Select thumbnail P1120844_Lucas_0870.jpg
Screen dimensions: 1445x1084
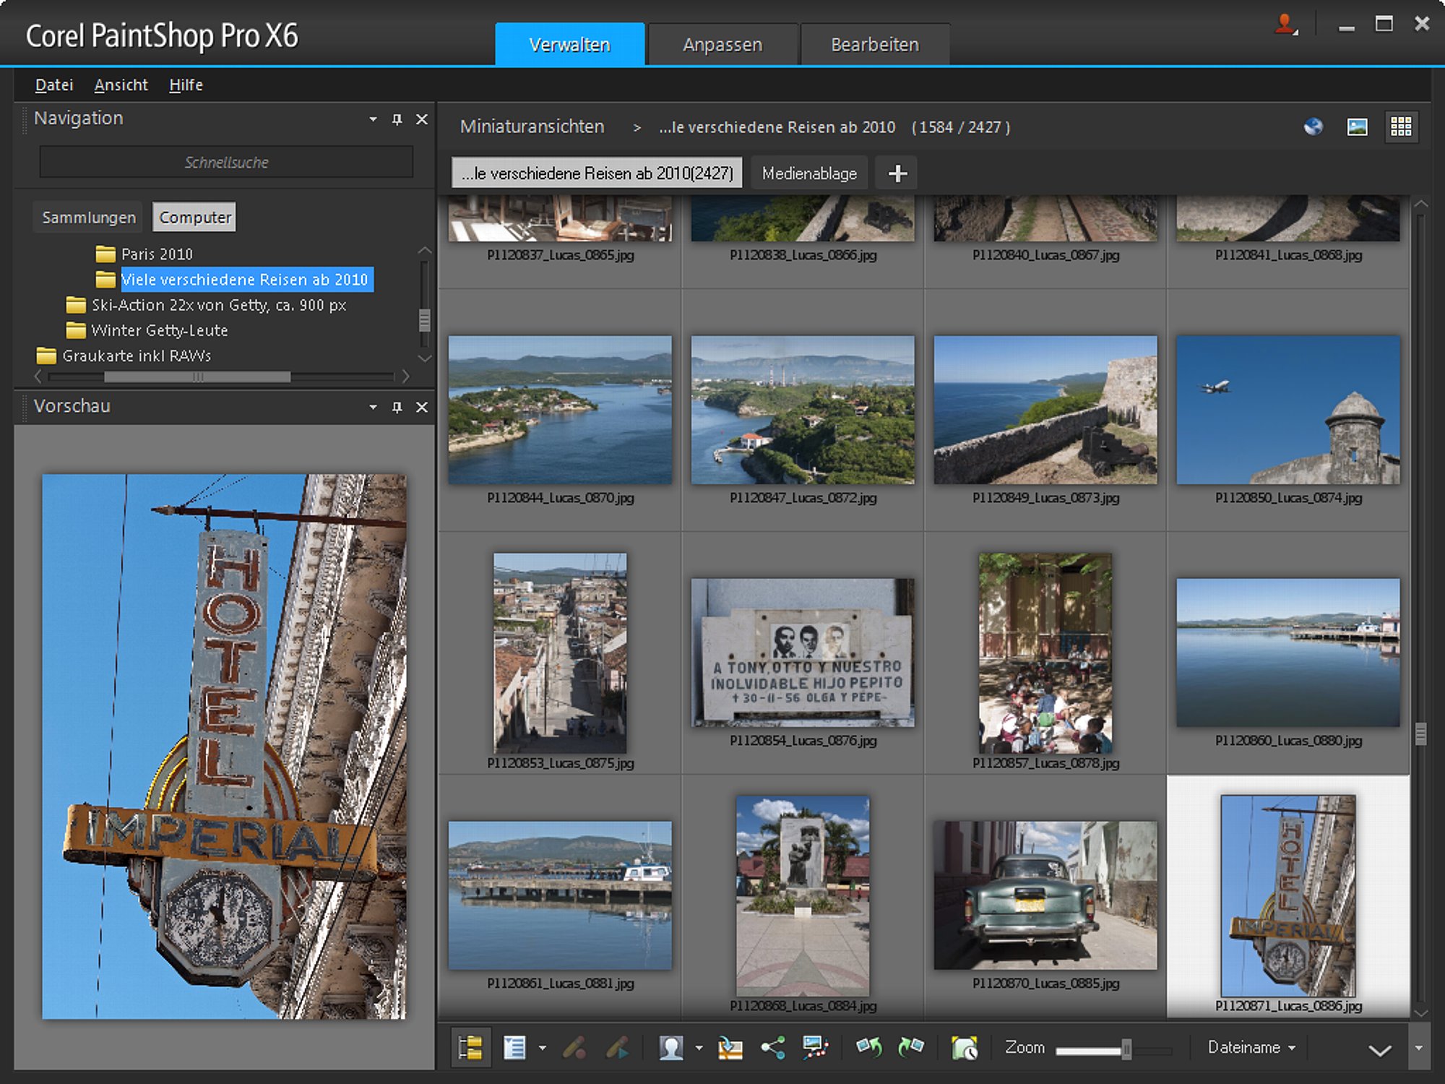click(x=560, y=410)
